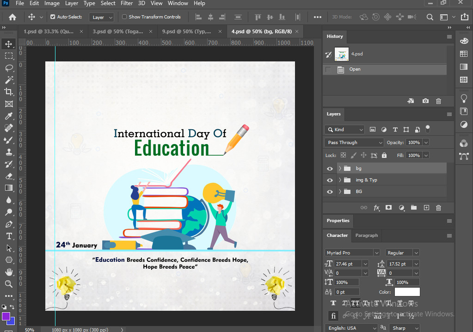The image size is (473, 332).
Task: Select the Hand tool
Action: click(x=9, y=272)
